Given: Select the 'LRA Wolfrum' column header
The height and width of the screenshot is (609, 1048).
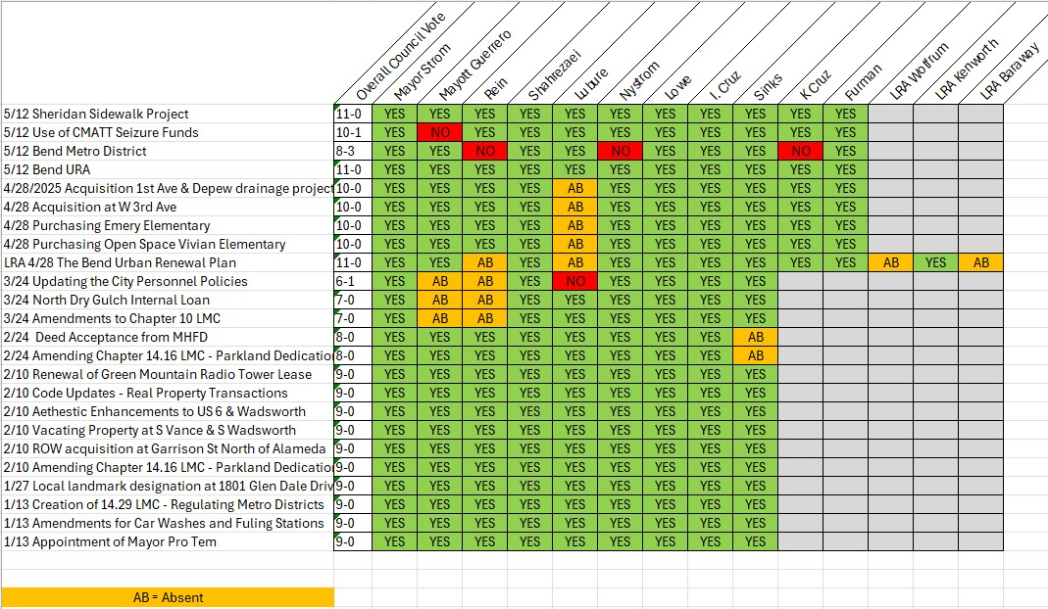Looking at the screenshot, I should (x=919, y=71).
